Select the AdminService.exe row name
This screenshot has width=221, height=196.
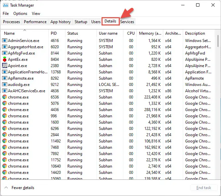point(24,41)
